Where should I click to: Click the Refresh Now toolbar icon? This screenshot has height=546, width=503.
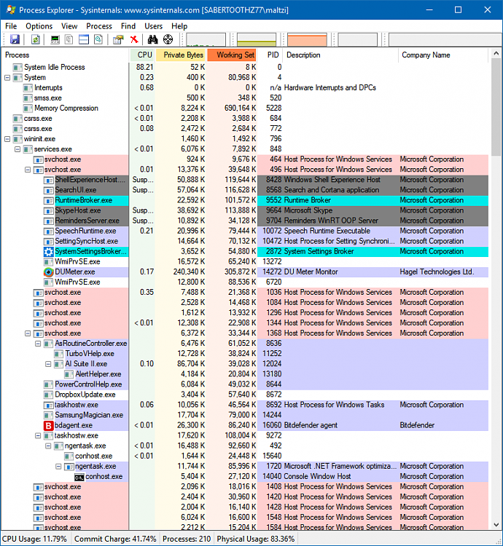[36, 39]
